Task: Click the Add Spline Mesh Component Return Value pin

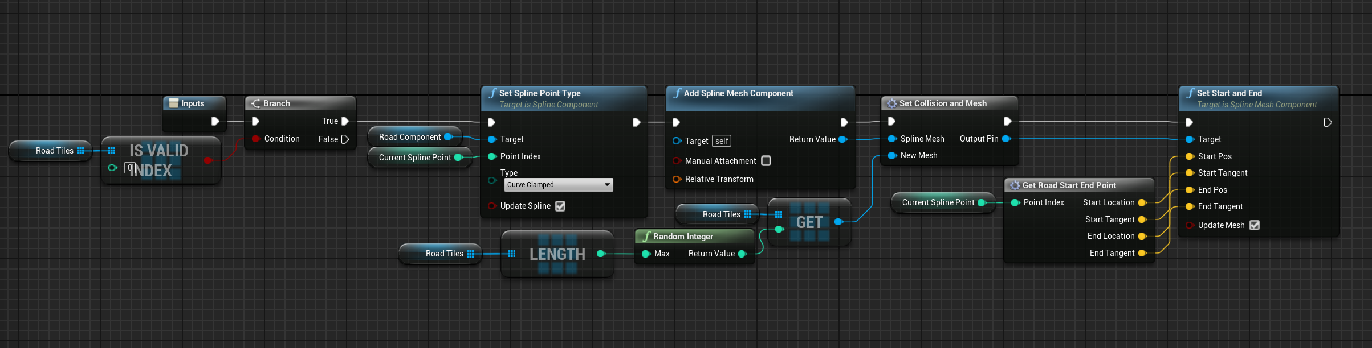Action: (x=842, y=139)
